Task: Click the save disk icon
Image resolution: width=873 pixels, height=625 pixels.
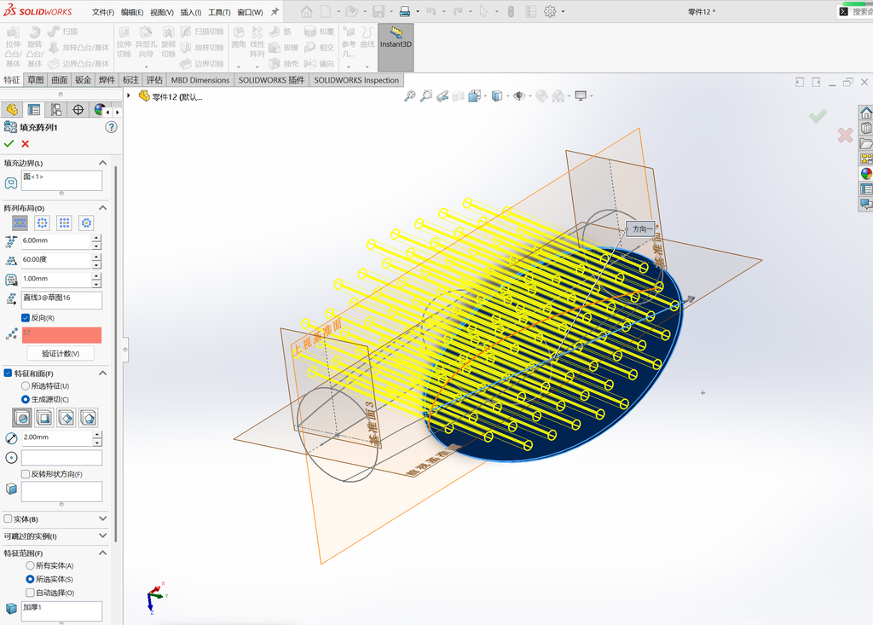Action: coord(379,11)
